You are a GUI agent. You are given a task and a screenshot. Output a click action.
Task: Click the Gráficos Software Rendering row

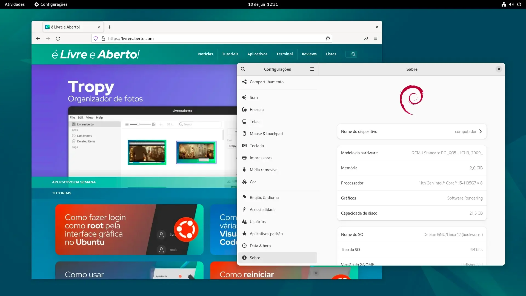(x=412, y=198)
